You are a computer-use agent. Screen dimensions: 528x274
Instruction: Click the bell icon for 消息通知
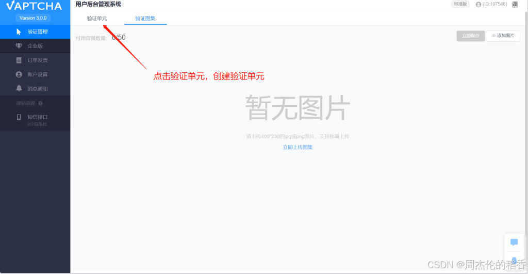click(x=19, y=88)
